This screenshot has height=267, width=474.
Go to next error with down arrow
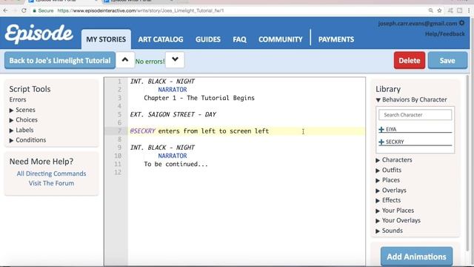coord(175,59)
